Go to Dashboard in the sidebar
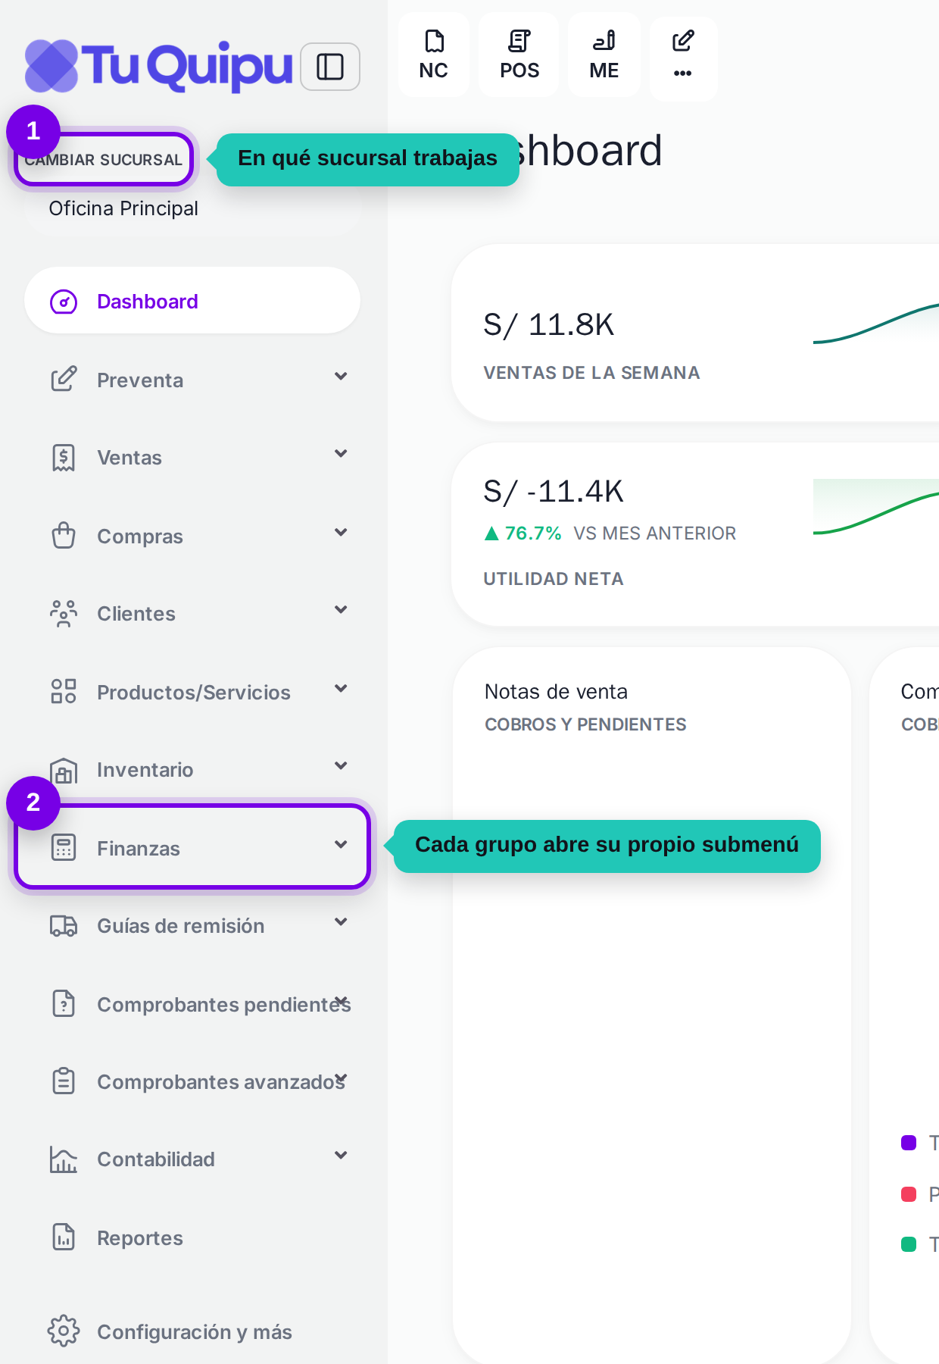939x1364 pixels. (192, 301)
